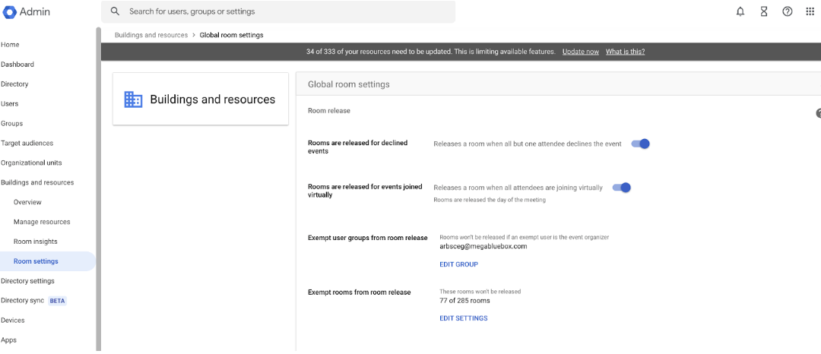The image size is (821, 354).
Task: Click the 77 of 285 rooms text
Action: [x=464, y=301]
